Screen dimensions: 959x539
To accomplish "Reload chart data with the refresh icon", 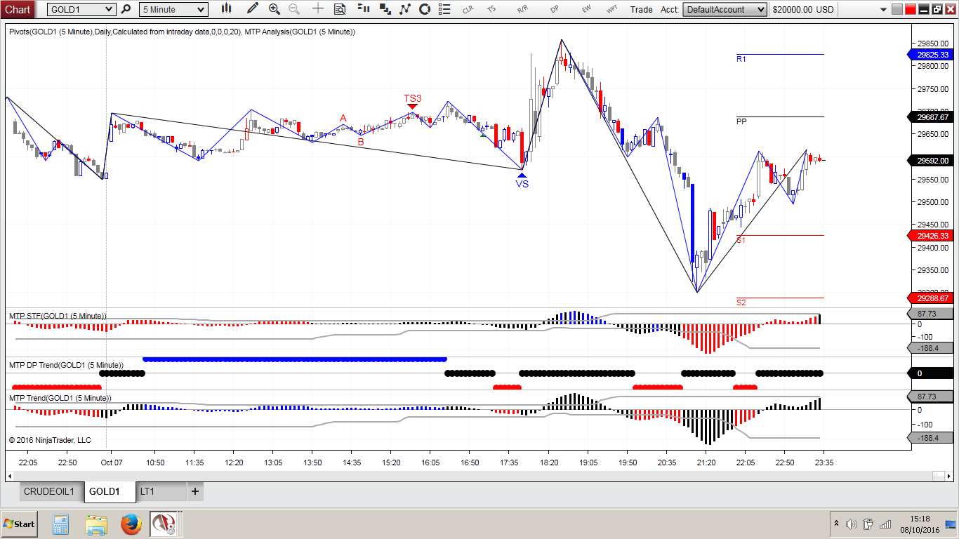I will click(x=425, y=8).
